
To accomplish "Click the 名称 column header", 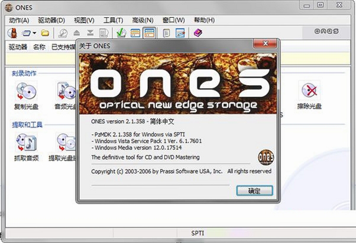I will [39, 47].
